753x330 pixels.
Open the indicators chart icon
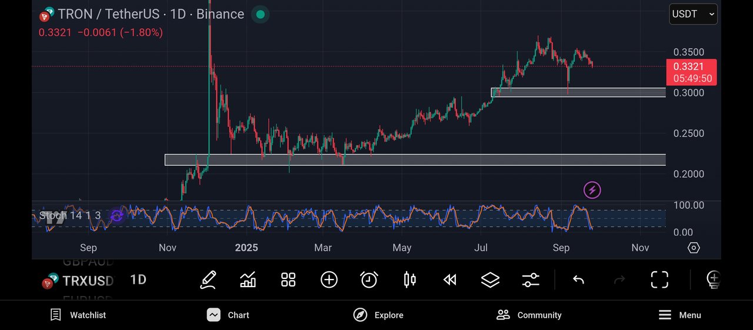coord(248,280)
